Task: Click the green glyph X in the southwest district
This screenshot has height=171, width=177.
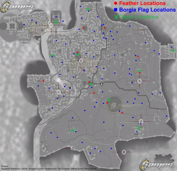Action: click(73, 130)
